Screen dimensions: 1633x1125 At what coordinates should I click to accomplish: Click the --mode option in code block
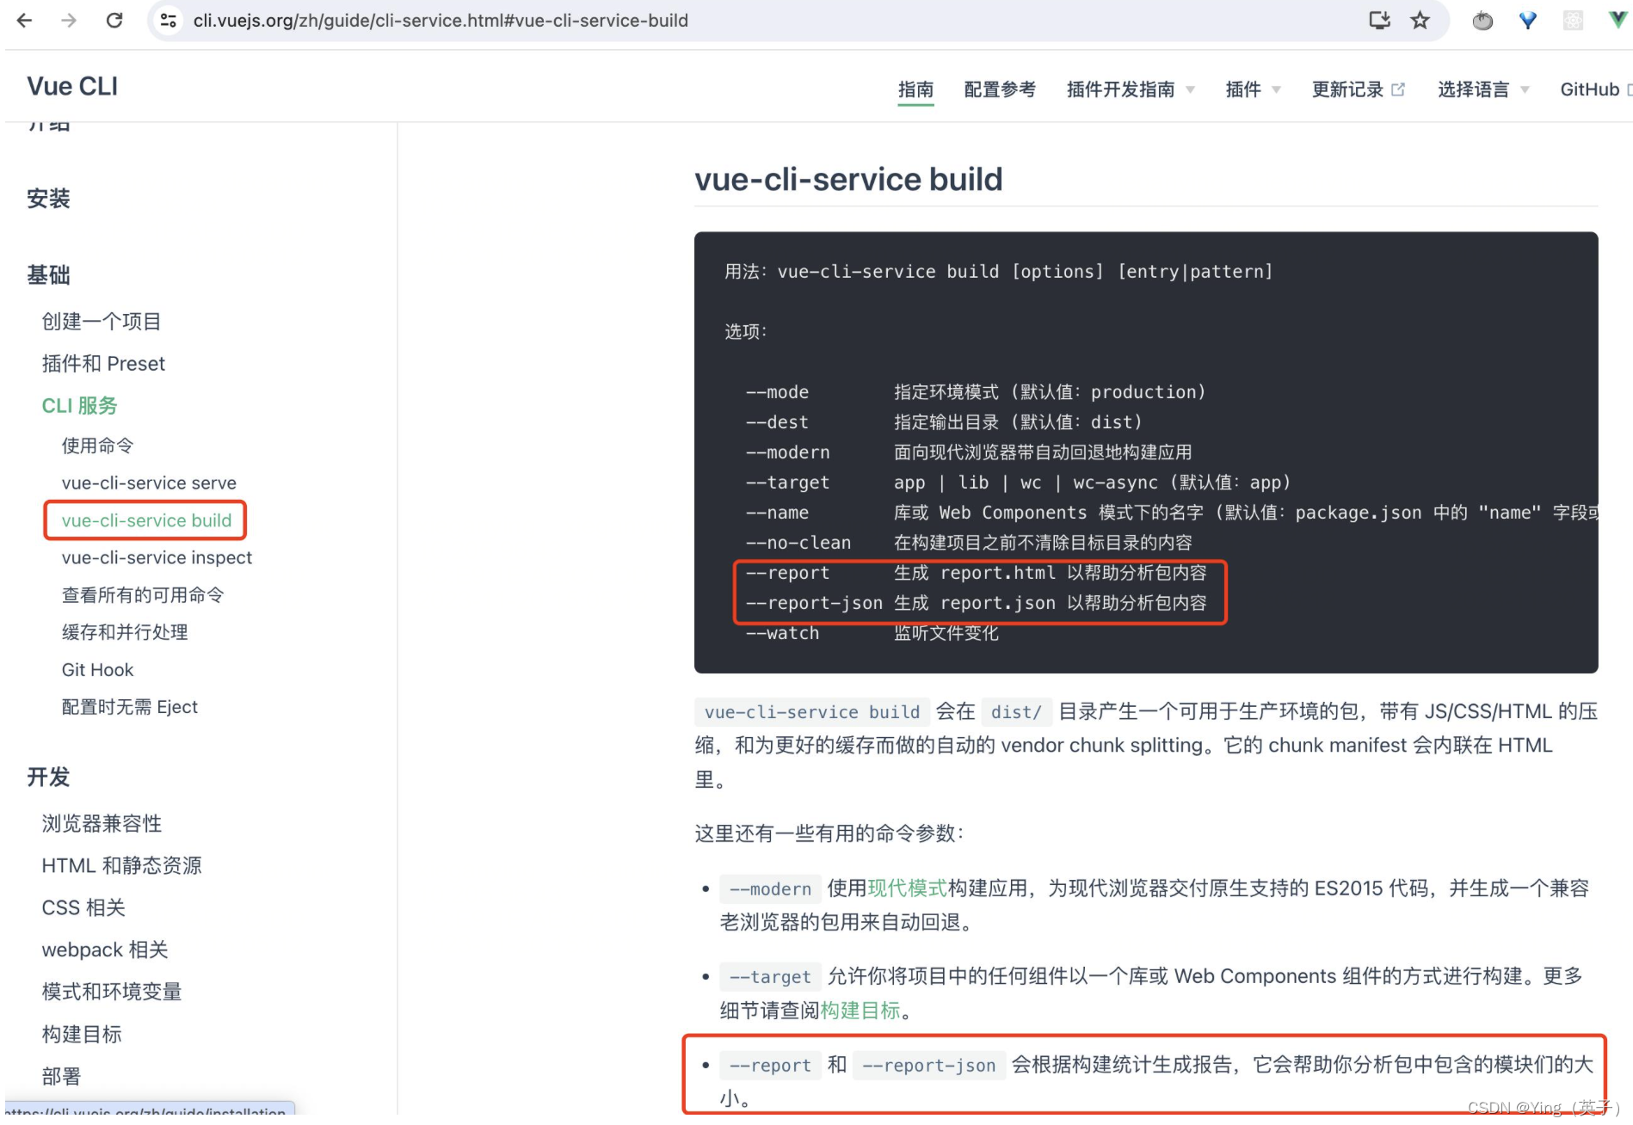pos(777,392)
